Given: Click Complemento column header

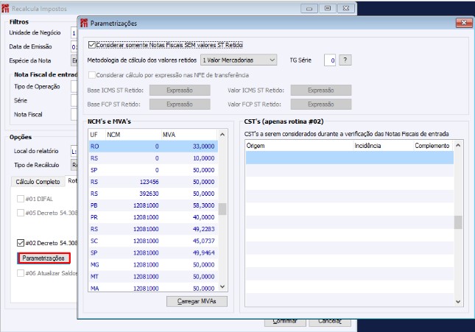Looking at the screenshot, I should (x=433, y=146).
